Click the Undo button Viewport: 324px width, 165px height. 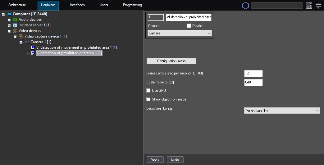(175, 159)
